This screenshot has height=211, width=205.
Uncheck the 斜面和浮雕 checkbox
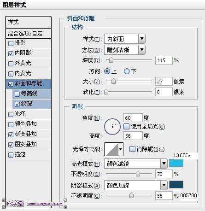pos(11,84)
